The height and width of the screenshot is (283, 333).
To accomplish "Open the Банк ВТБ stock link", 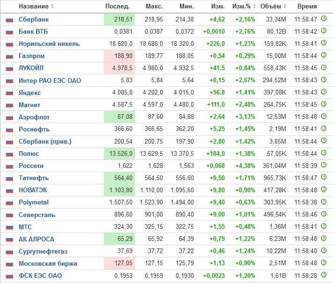I will tap(33, 32).
